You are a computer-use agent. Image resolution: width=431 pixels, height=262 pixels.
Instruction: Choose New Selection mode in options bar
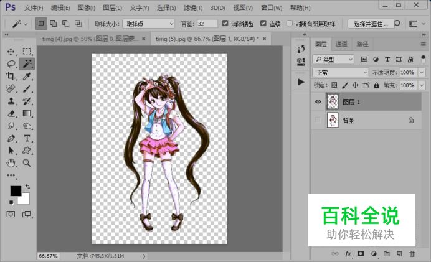41,24
